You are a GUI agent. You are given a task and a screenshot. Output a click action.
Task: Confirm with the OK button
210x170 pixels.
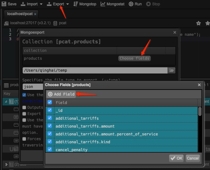[x=176, y=158]
